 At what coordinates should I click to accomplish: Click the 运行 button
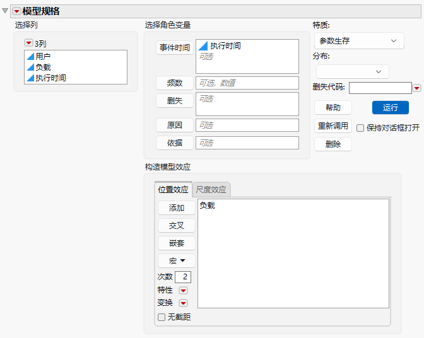[391, 108]
